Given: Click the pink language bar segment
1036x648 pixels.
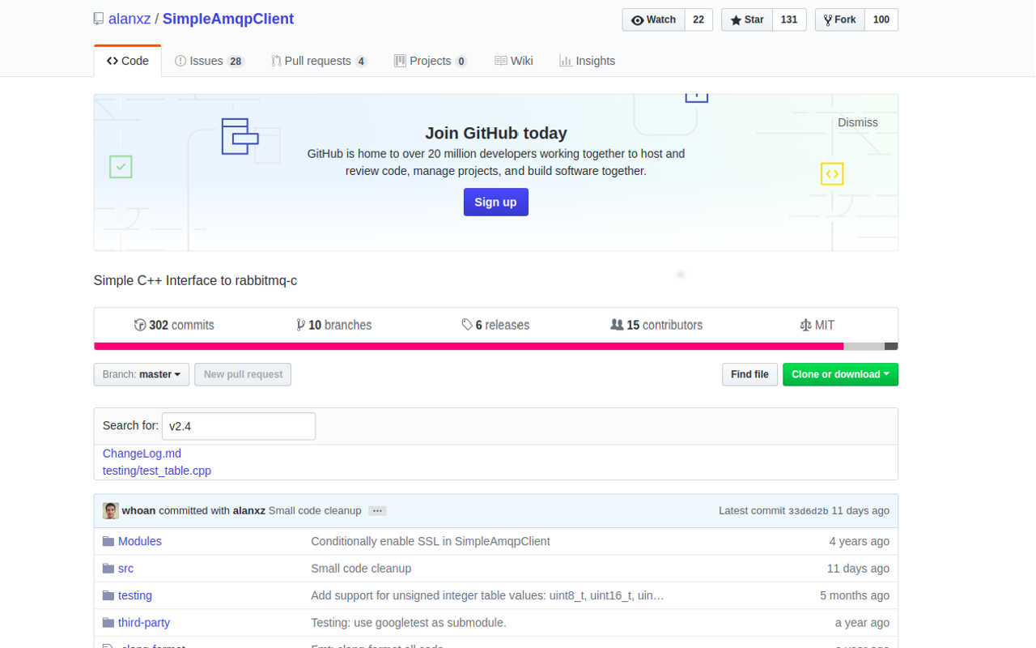Looking at the screenshot, I should (469, 346).
